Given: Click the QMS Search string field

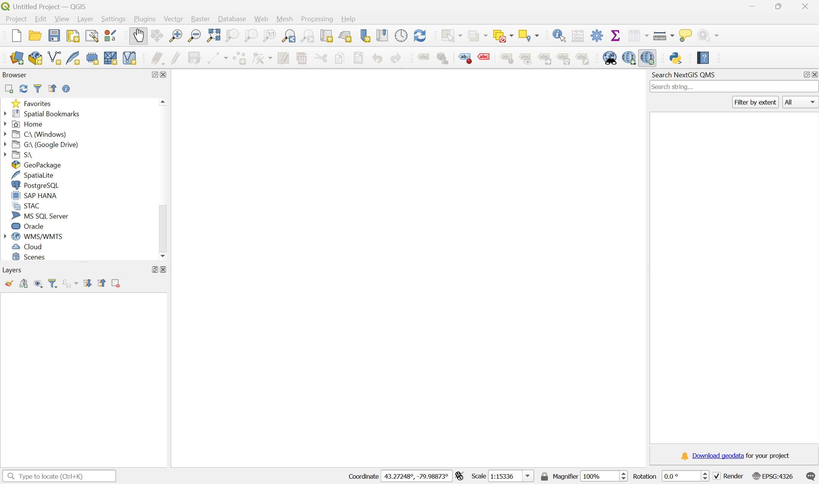Looking at the screenshot, I should (x=734, y=87).
